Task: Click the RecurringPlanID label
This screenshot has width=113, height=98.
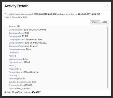Action: click(x=17, y=79)
